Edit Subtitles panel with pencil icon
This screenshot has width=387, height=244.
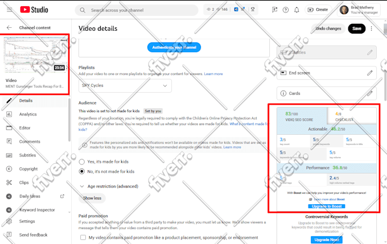click(369, 52)
